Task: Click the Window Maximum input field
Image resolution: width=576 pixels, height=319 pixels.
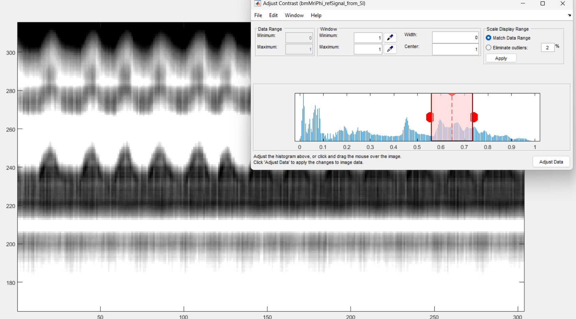Action: (x=368, y=49)
